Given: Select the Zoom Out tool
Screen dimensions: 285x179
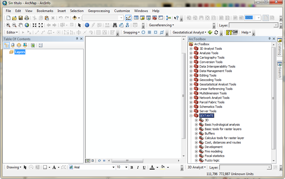Looking at the screenshot, I should click(14, 25).
